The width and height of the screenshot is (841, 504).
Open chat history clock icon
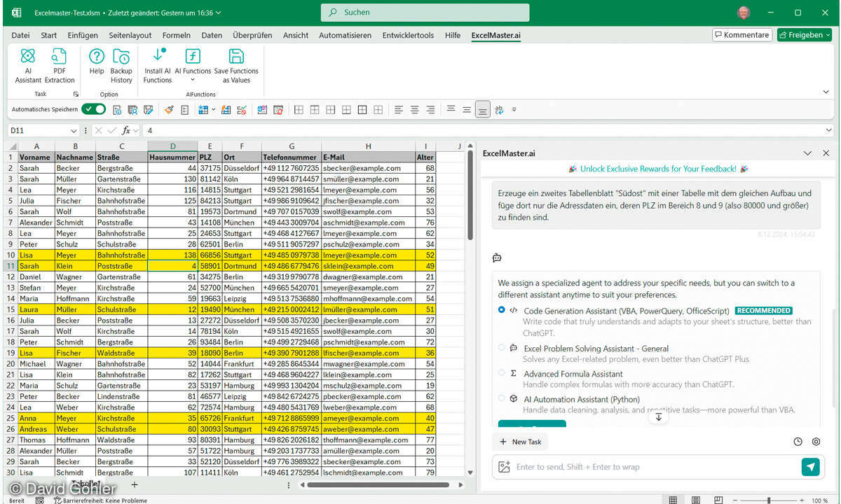[798, 442]
